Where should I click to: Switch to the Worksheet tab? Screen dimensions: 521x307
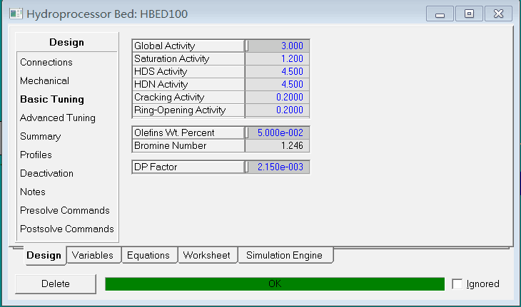click(x=207, y=255)
